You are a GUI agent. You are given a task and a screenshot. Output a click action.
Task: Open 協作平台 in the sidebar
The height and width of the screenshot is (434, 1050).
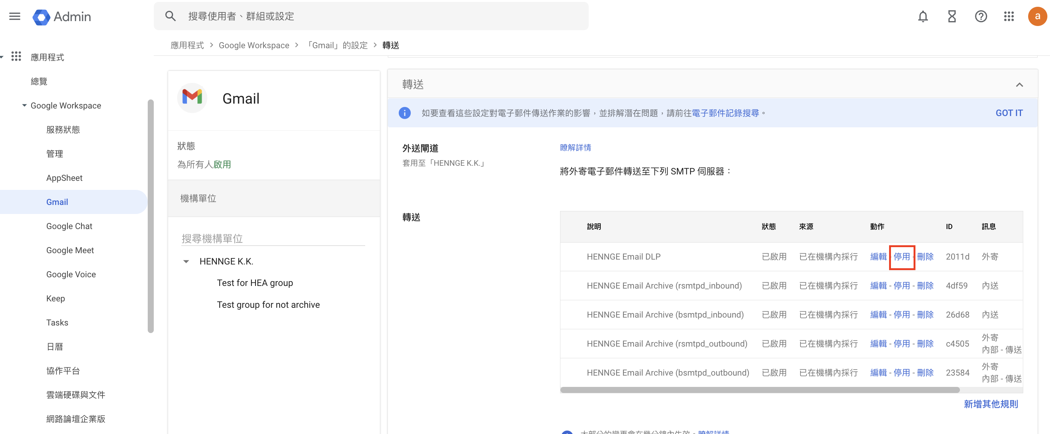coord(63,370)
